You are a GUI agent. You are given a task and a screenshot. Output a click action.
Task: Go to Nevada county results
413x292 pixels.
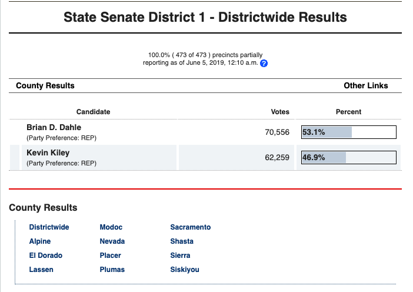coord(112,241)
